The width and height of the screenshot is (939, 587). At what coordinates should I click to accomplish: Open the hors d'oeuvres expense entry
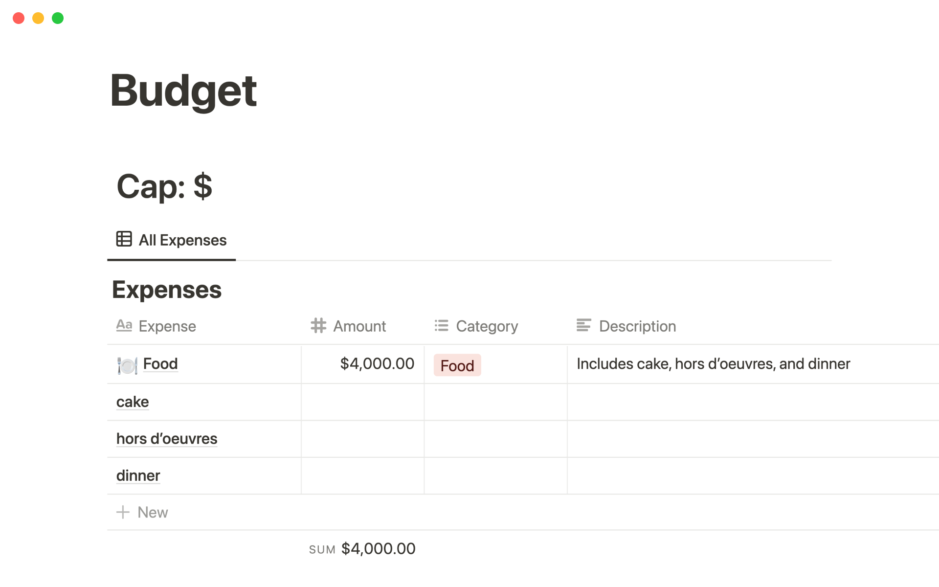pos(167,439)
